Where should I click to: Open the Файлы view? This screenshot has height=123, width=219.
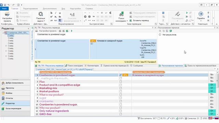click(x=15, y=93)
